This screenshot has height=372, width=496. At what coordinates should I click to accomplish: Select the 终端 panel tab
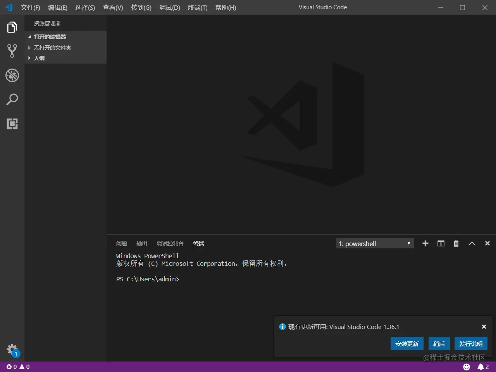pyautogui.click(x=199, y=243)
